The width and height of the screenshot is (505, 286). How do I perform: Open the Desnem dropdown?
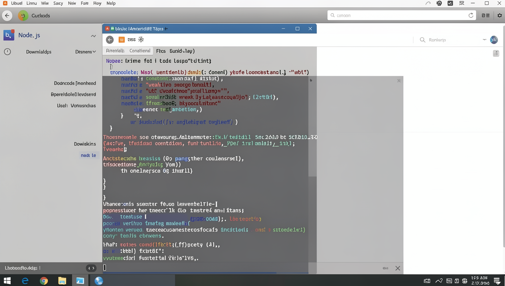coord(86,52)
